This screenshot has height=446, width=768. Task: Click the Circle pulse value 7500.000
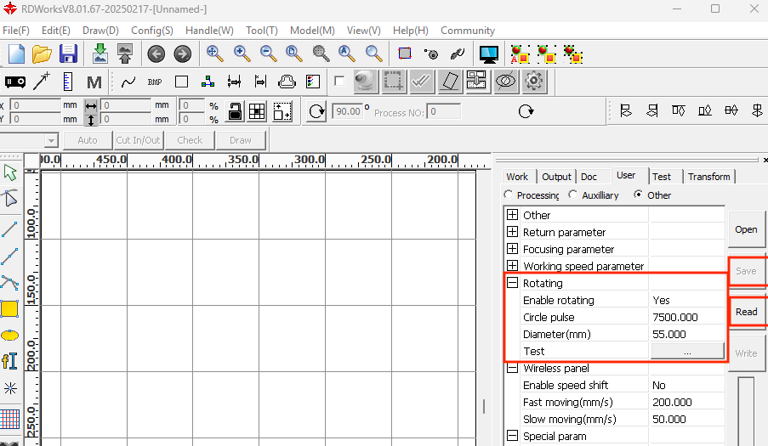[x=686, y=317]
